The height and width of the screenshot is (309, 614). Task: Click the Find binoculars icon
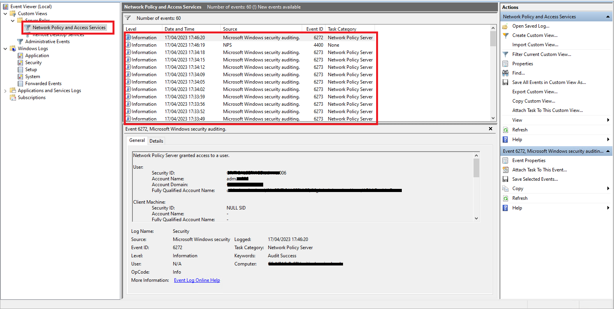coord(505,73)
